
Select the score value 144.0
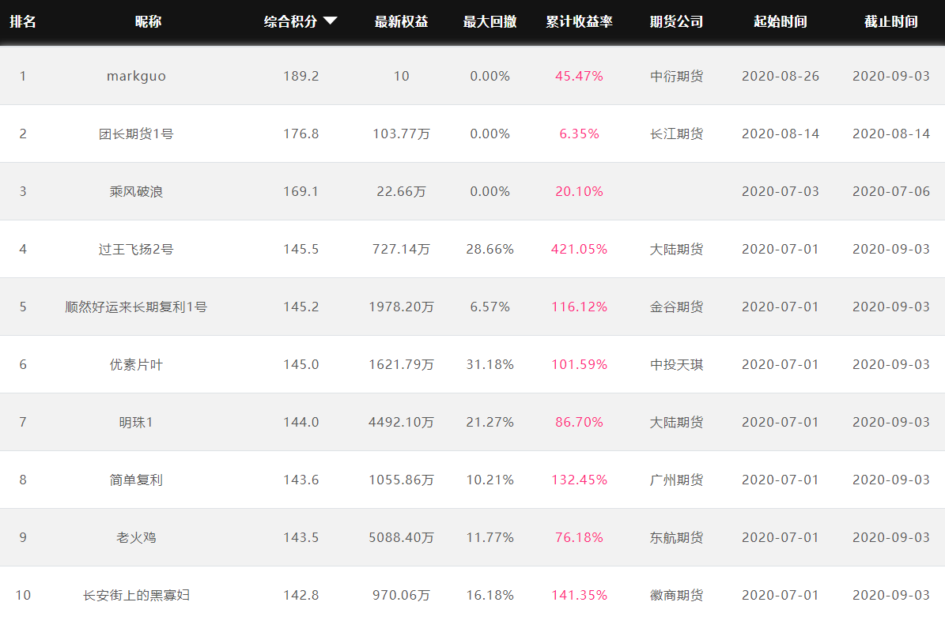click(301, 422)
